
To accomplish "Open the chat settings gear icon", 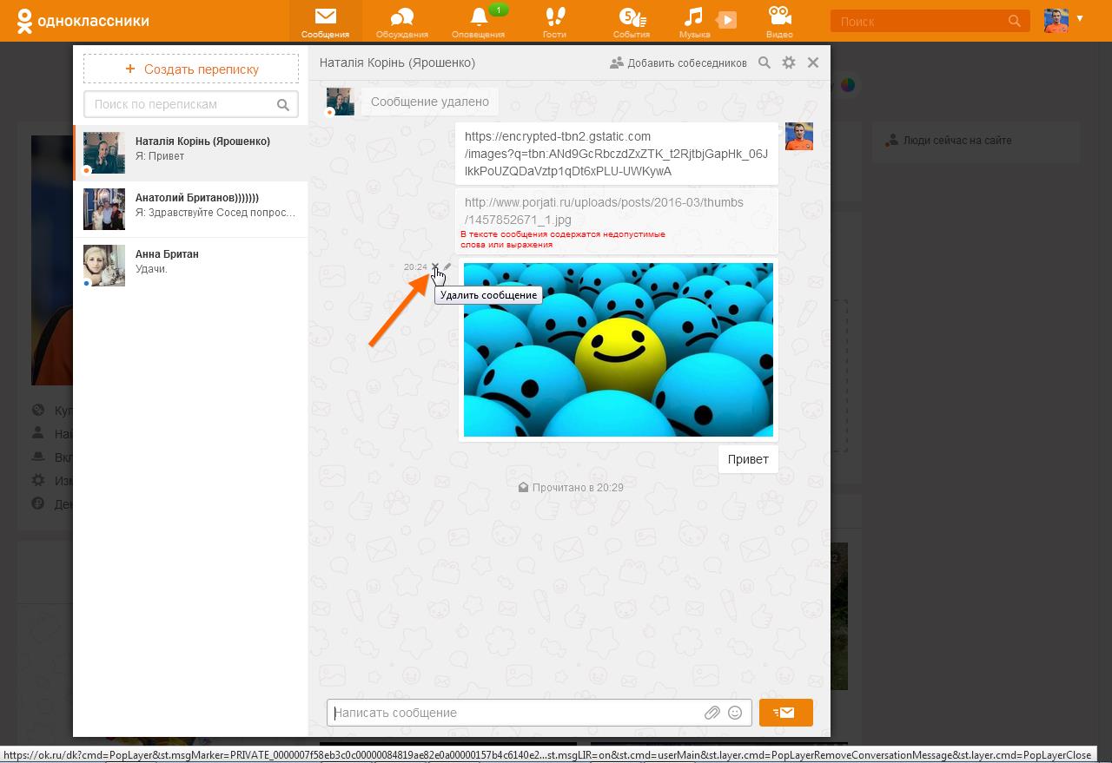I will click(x=789, y=62).
